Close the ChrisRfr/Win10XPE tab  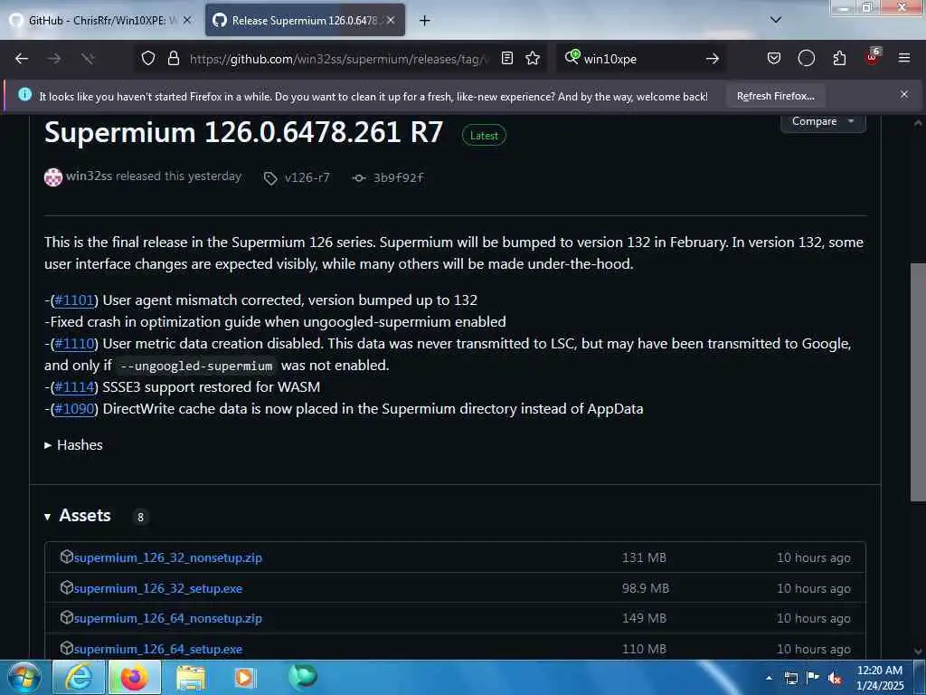point(186,20)
